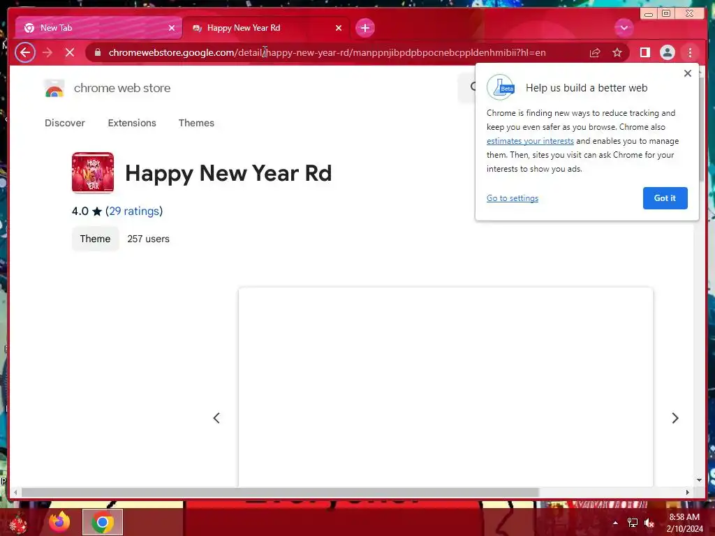Click the "4.0" rating value
Screen dimensions: 715x536
coord(80,211)
